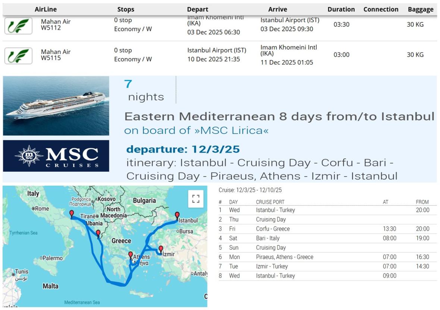Click the Corfu map pin marker
The image size is (440, 310).
pyautogui.click(x=98, y=234)
